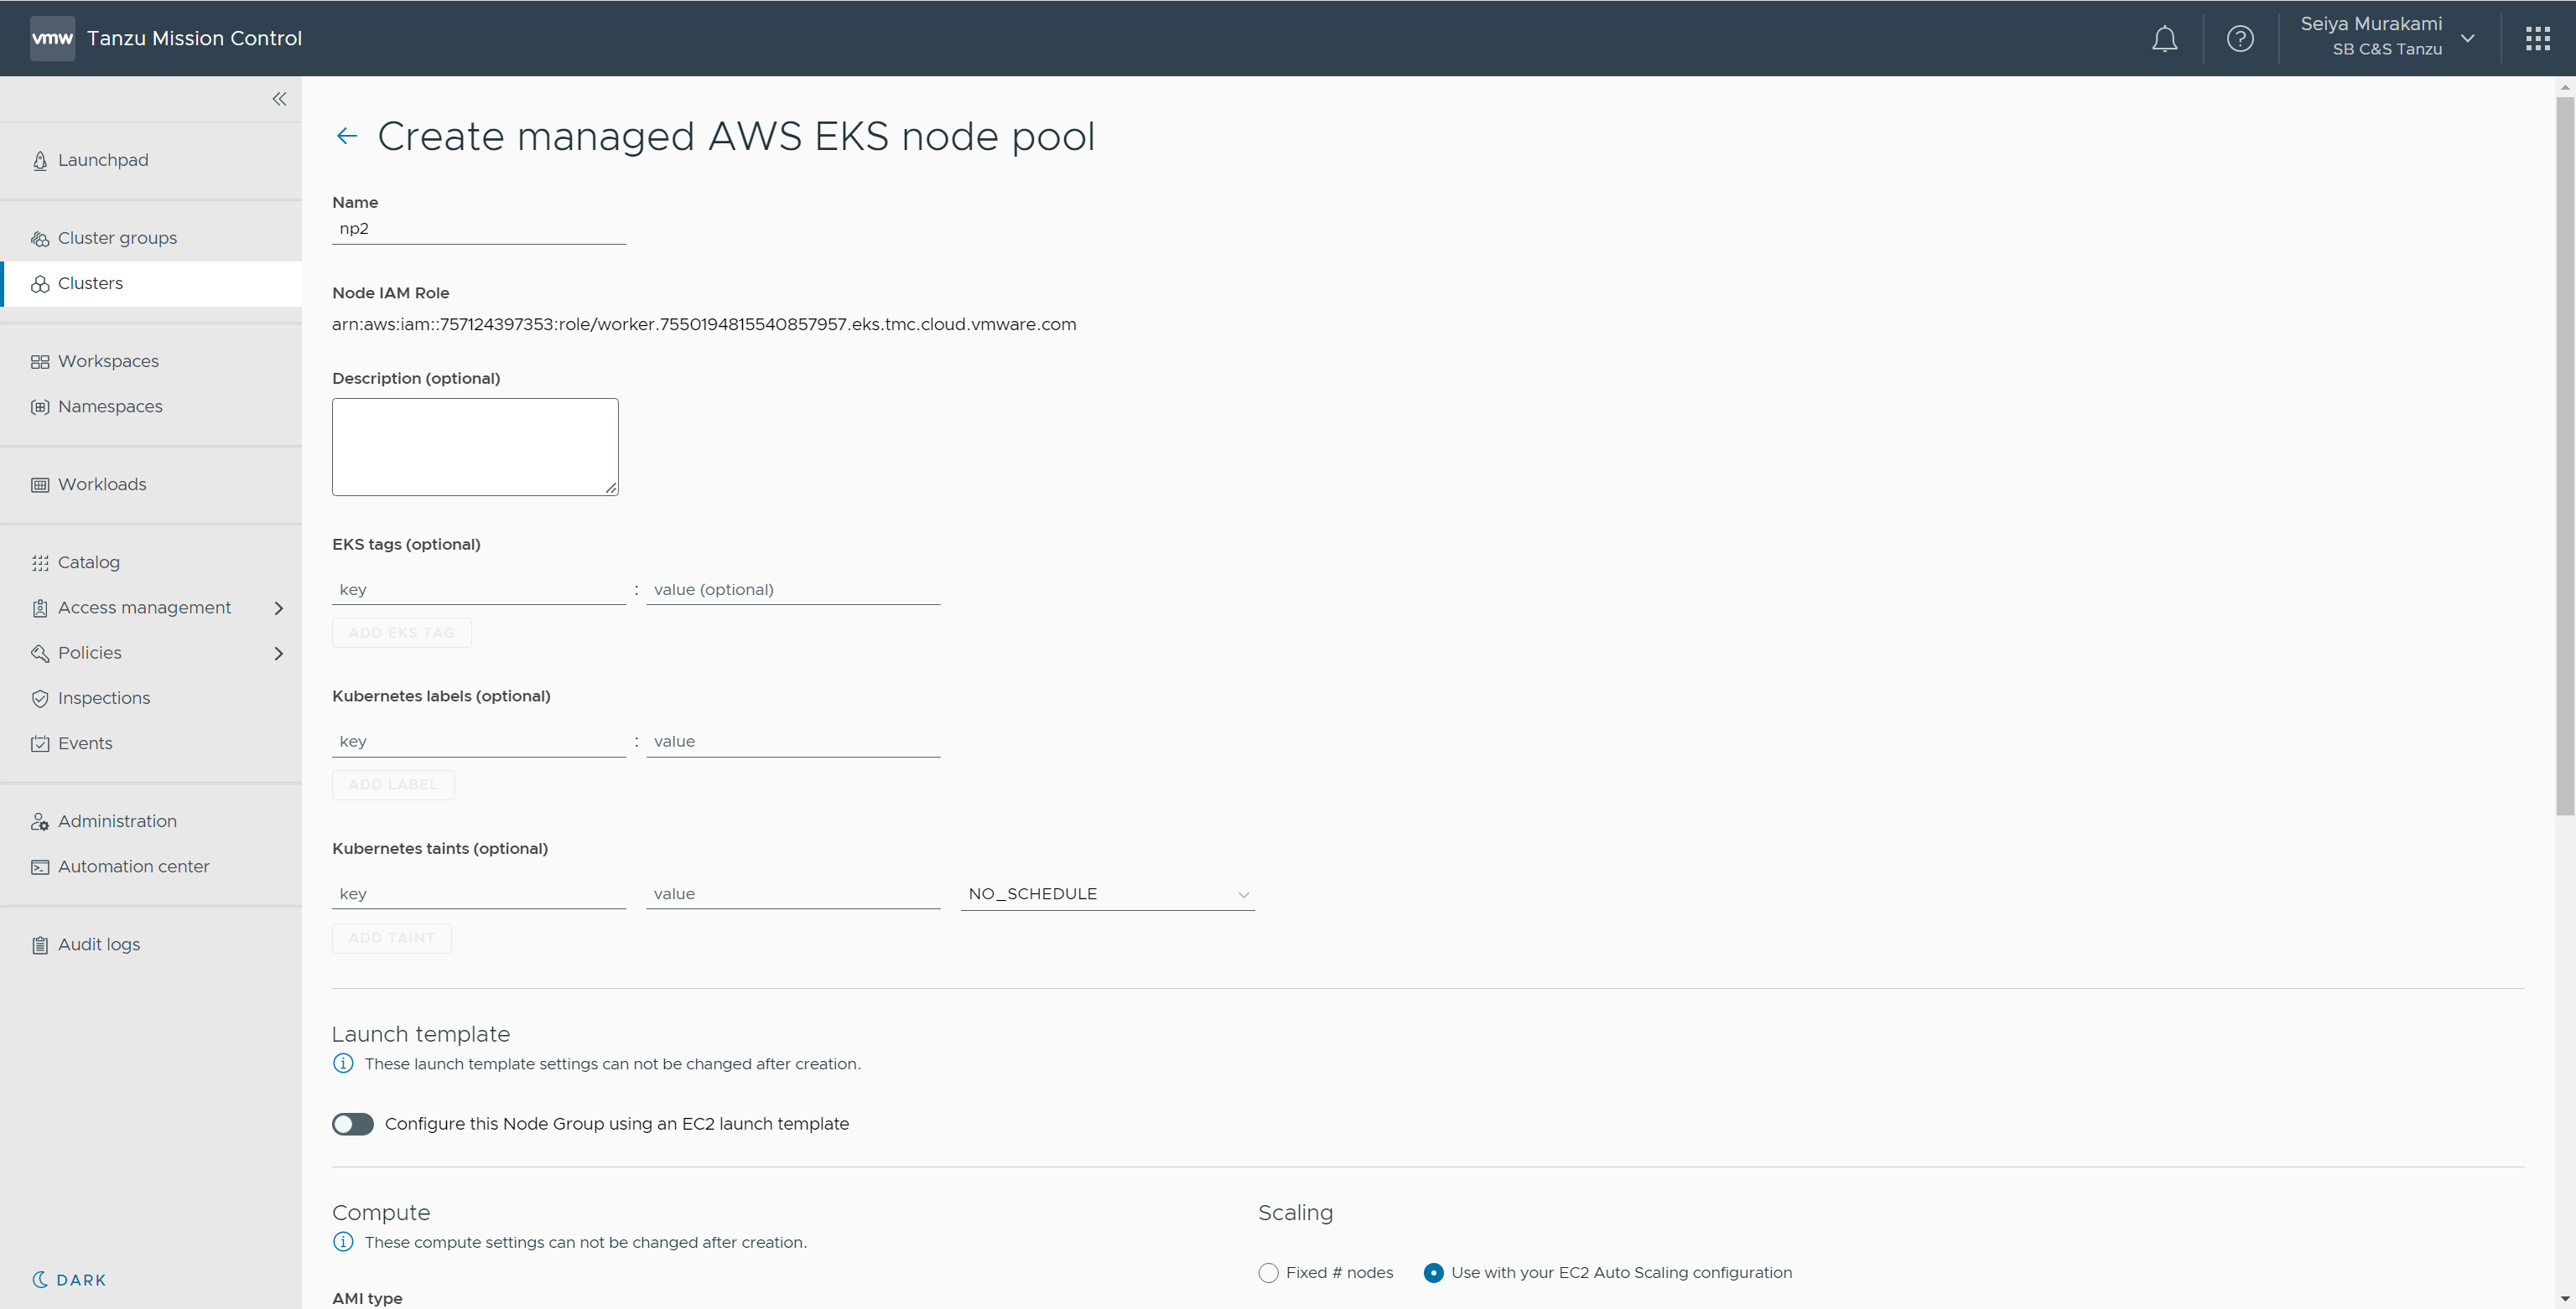Collapse the sidebar with double-chevron icon
The height and width of the screenshot is (1309, 2576).
coord(279,99)
